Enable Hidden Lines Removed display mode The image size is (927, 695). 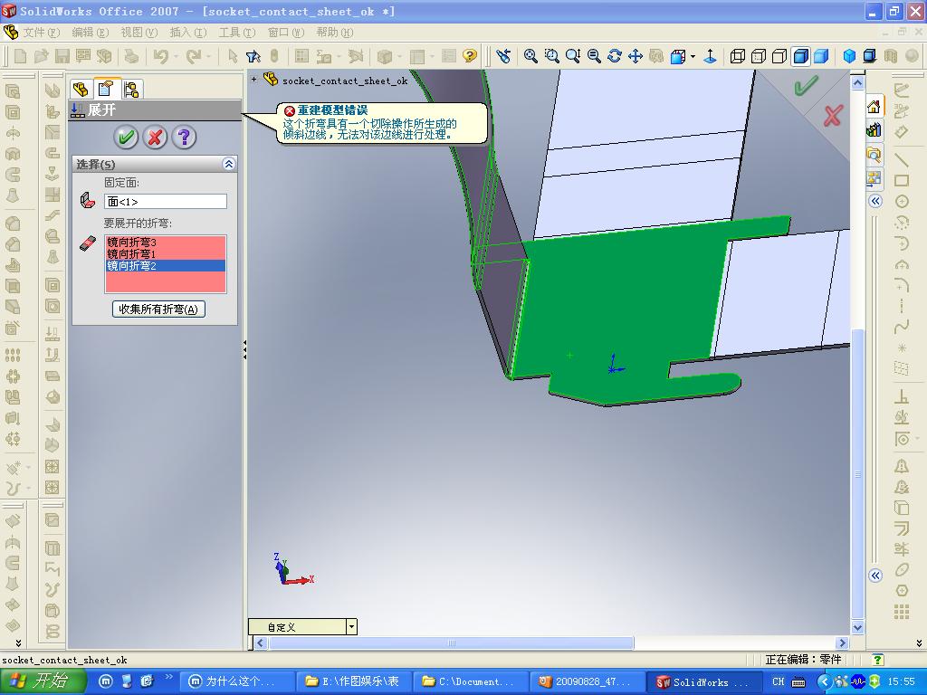(779, 56)
